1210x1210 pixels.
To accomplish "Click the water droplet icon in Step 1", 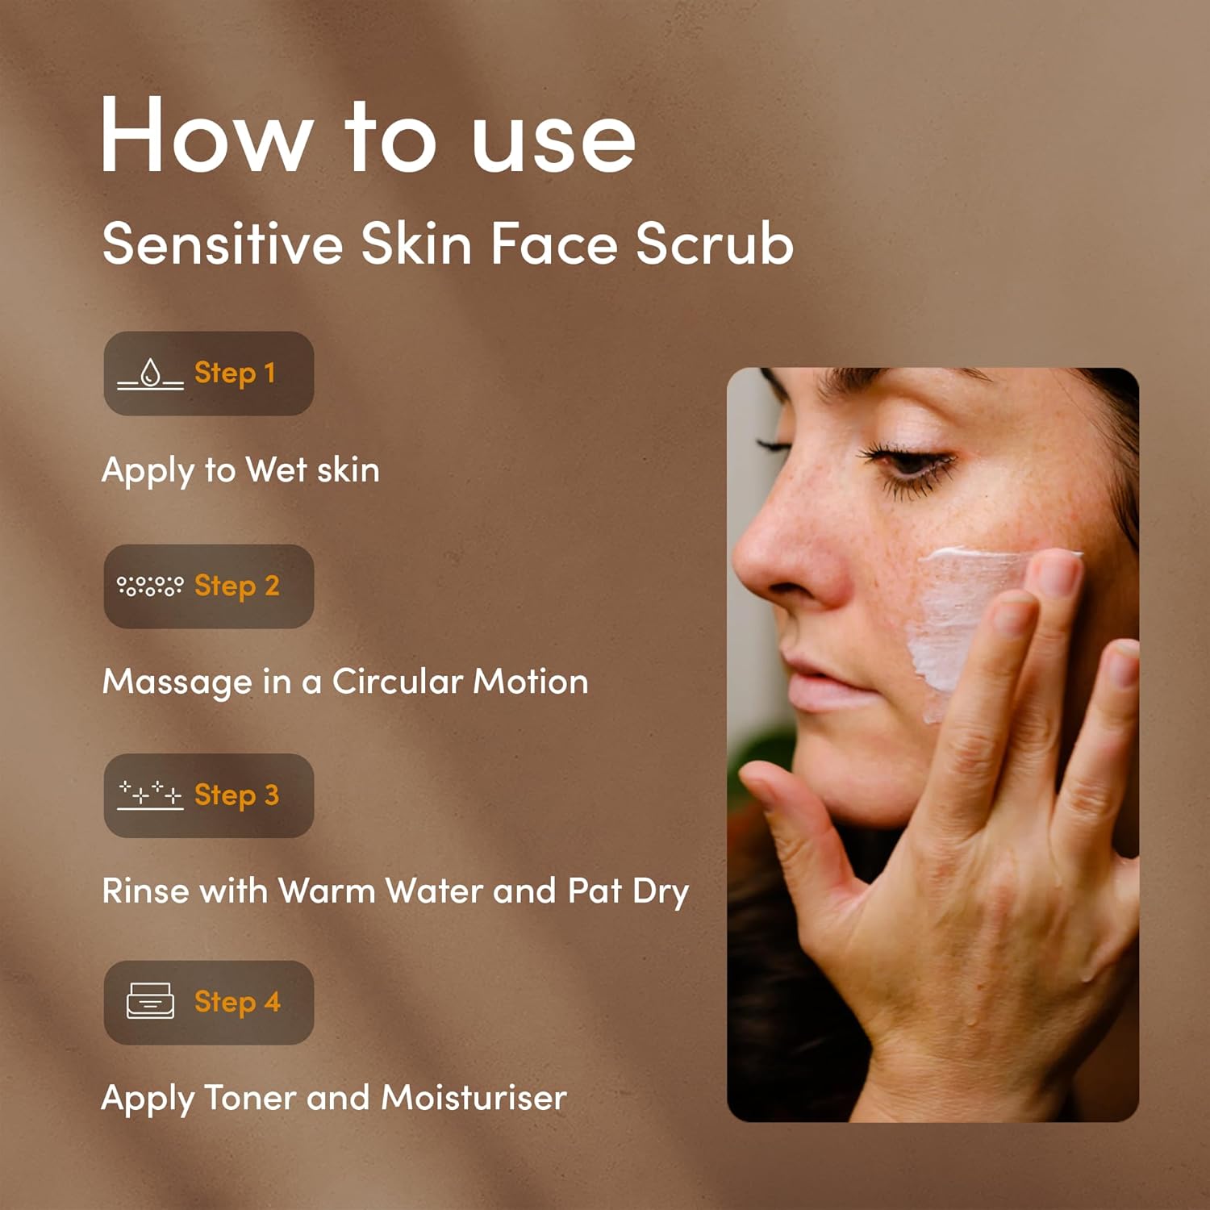I will (x=150, y=374).
